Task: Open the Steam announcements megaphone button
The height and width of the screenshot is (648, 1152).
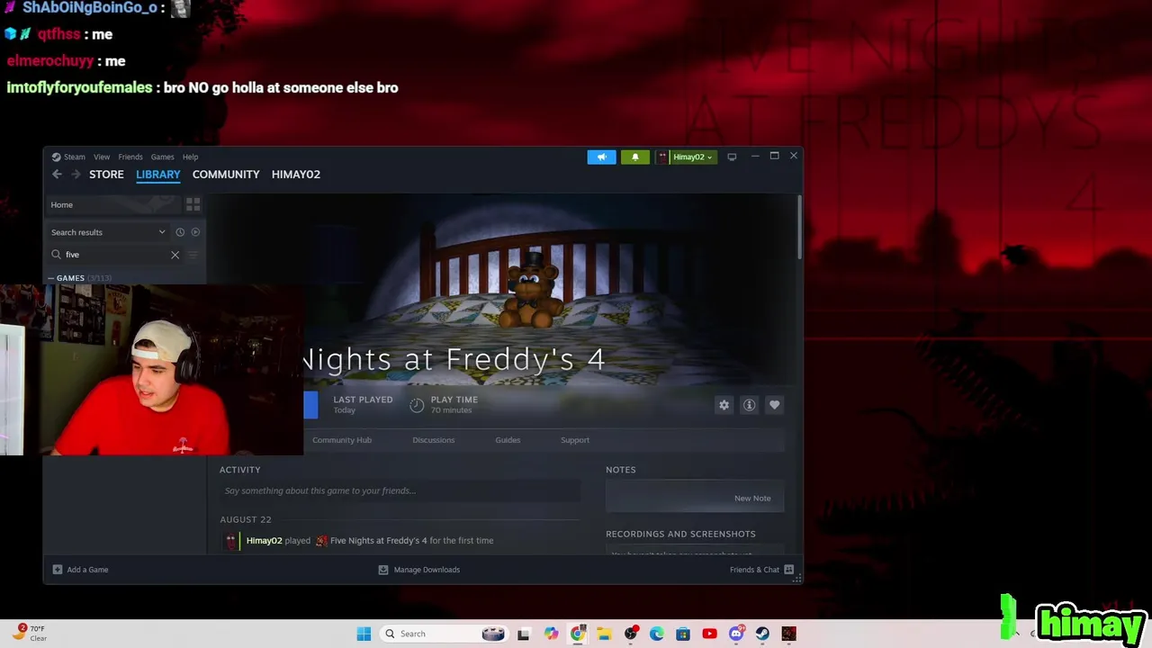Action: click(x=601, y=157)
